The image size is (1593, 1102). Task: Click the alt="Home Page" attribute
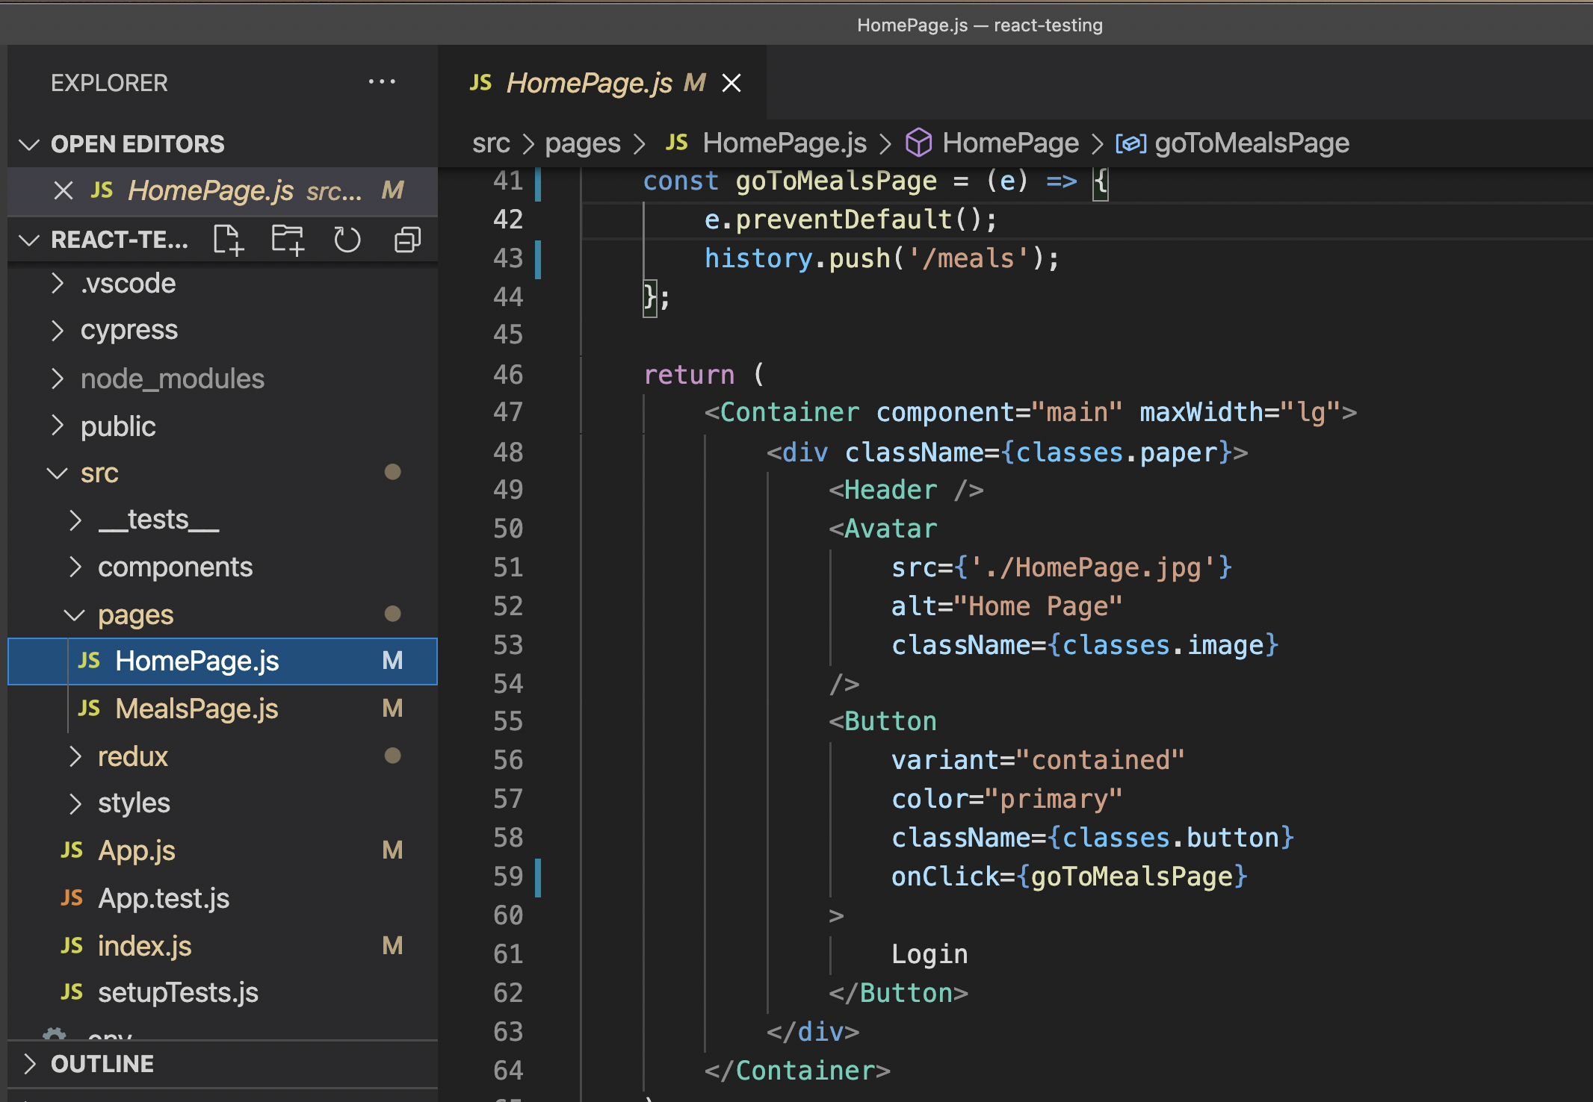click(x=1006, y=606)
